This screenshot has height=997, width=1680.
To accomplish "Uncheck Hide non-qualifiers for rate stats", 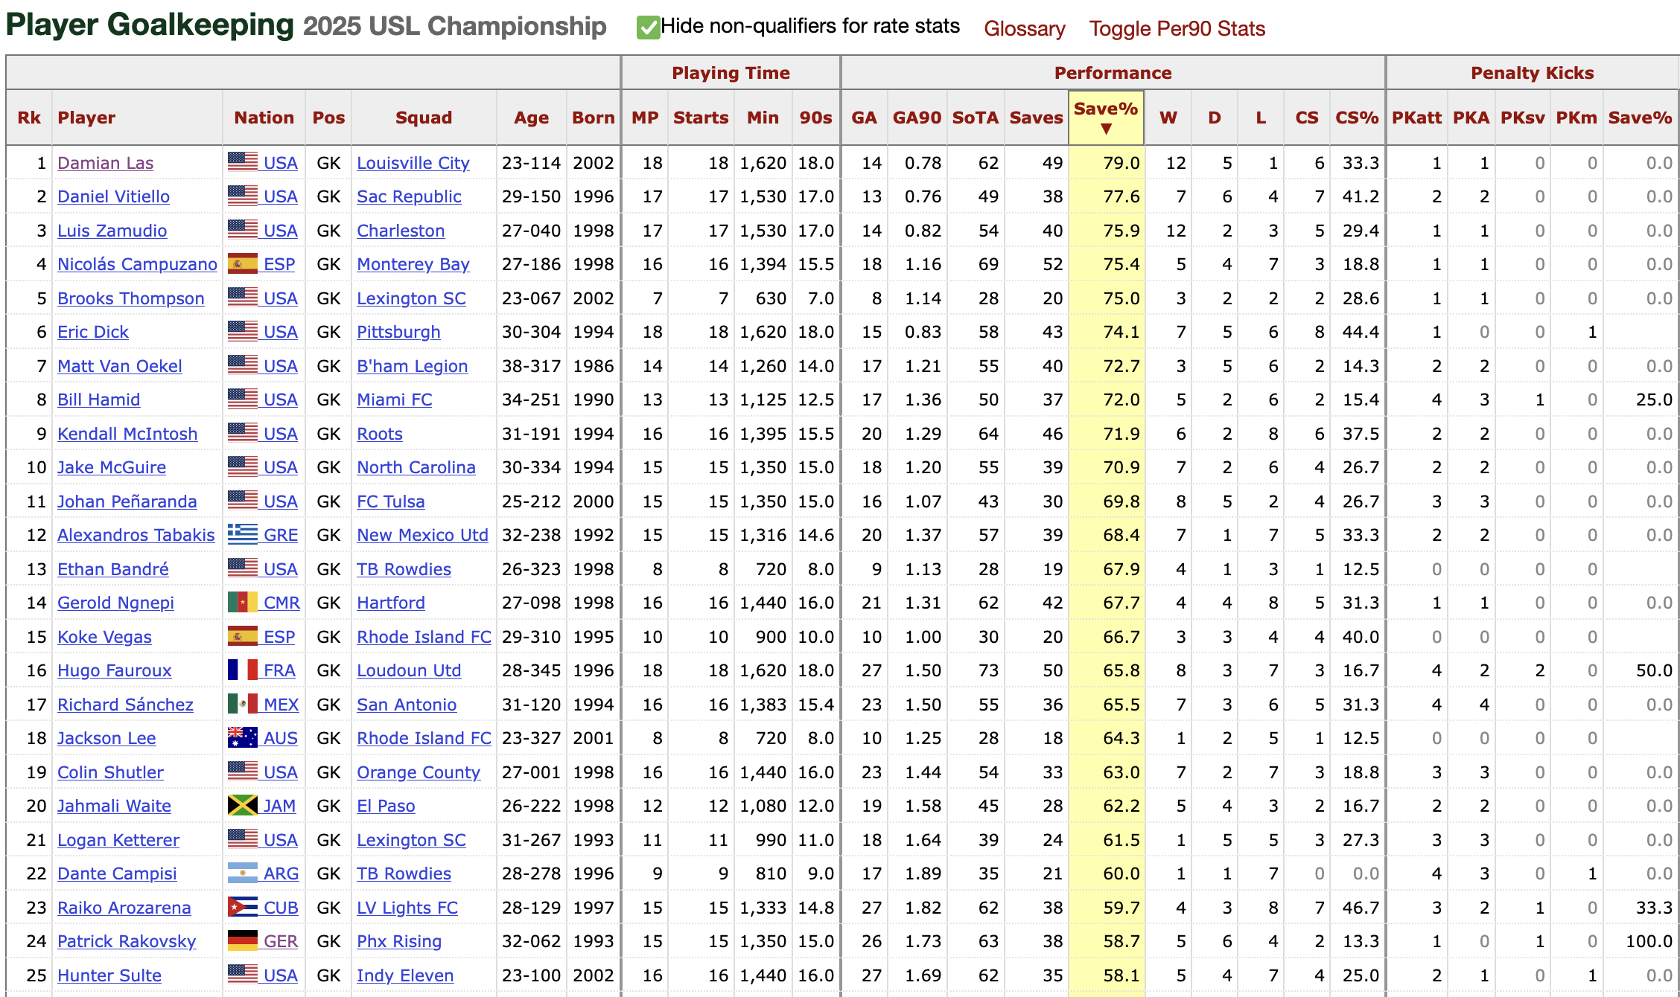I will [648, 28].
